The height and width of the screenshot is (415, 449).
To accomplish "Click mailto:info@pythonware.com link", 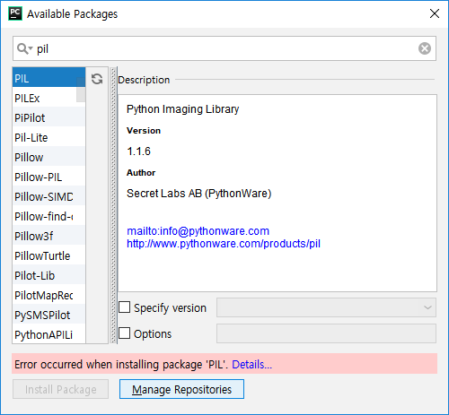I will [198, 231].
